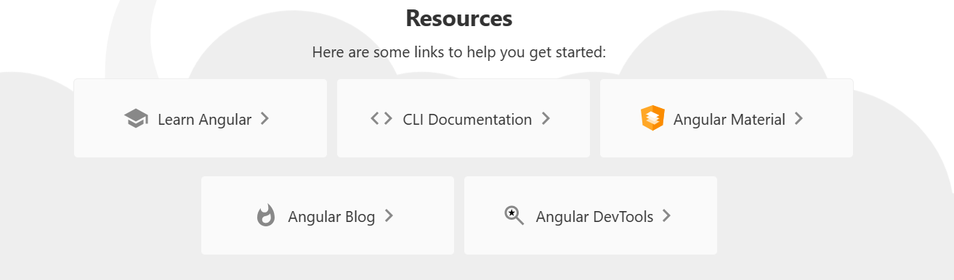
Task: Click the "Here are some links" subtitle
Action: 459,52
